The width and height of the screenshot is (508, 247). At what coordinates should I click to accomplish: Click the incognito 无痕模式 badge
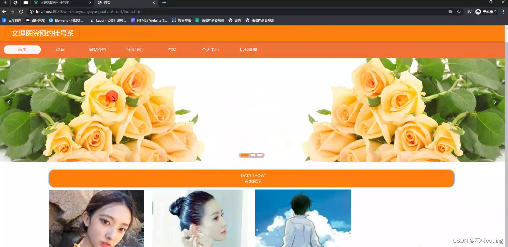486,11
